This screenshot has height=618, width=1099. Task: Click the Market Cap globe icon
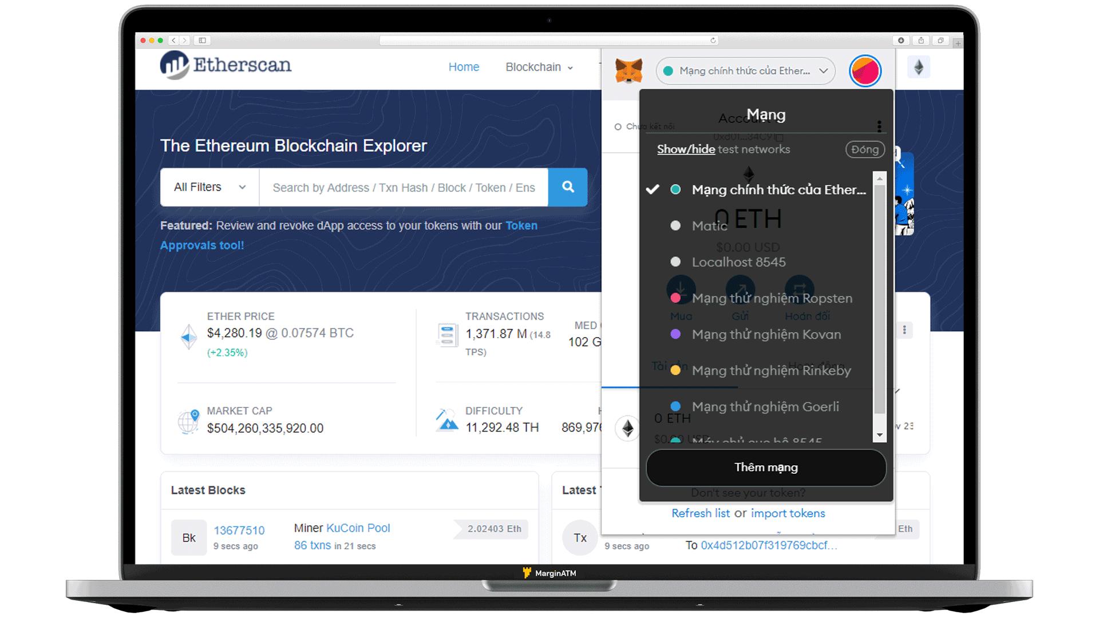[188, 422]
